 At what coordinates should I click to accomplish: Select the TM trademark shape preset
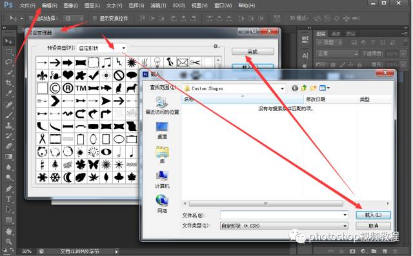pos(81,88)
